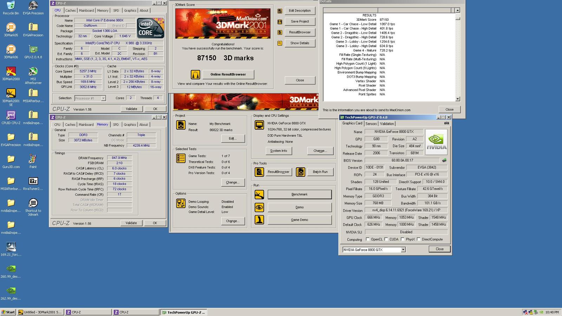Select TechPowerUp GPU-Z taskbar item
The width and height of the screenshot is (562, 316).
pyautogui.click(x=184, y=312)
